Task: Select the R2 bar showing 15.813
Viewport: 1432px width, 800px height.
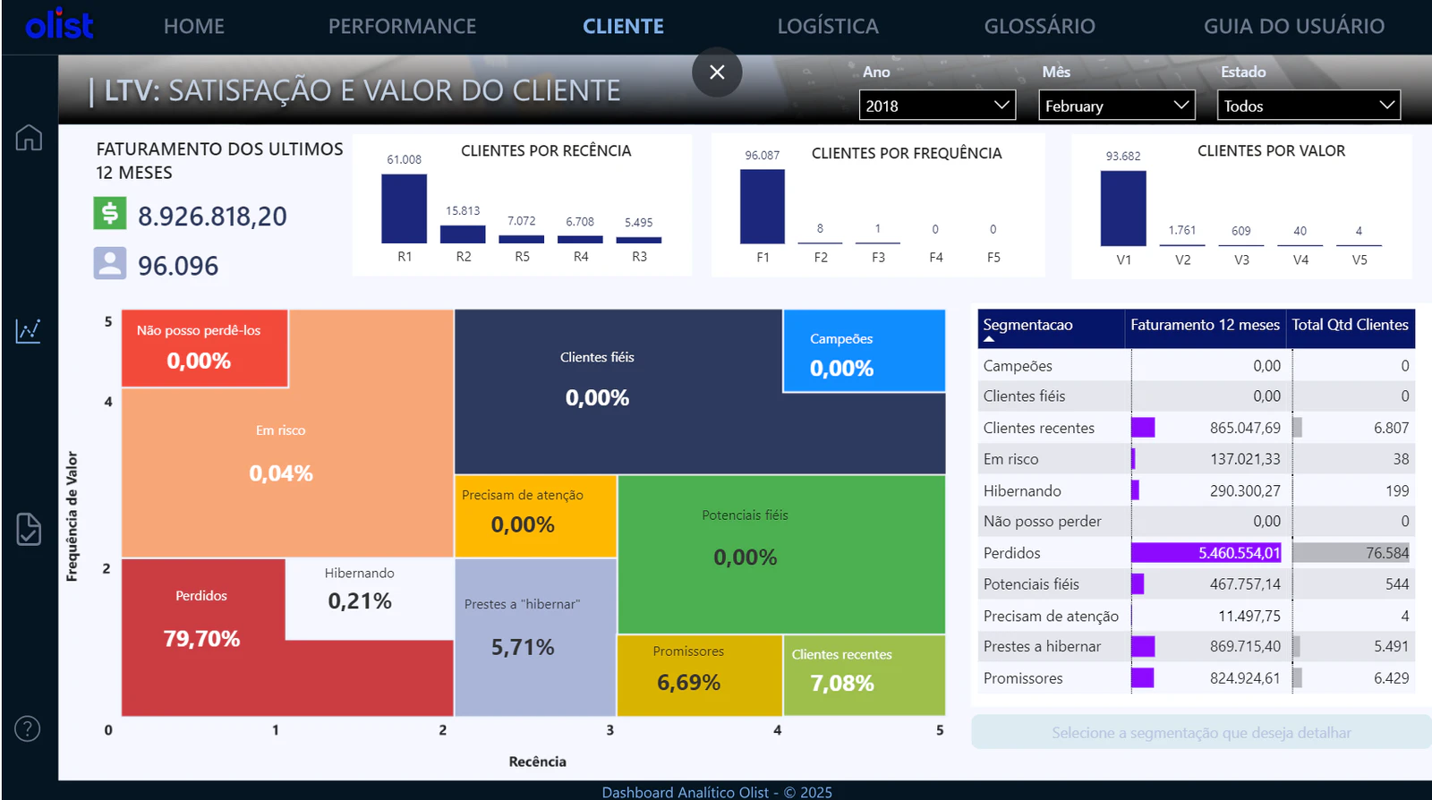Action: 463,234
